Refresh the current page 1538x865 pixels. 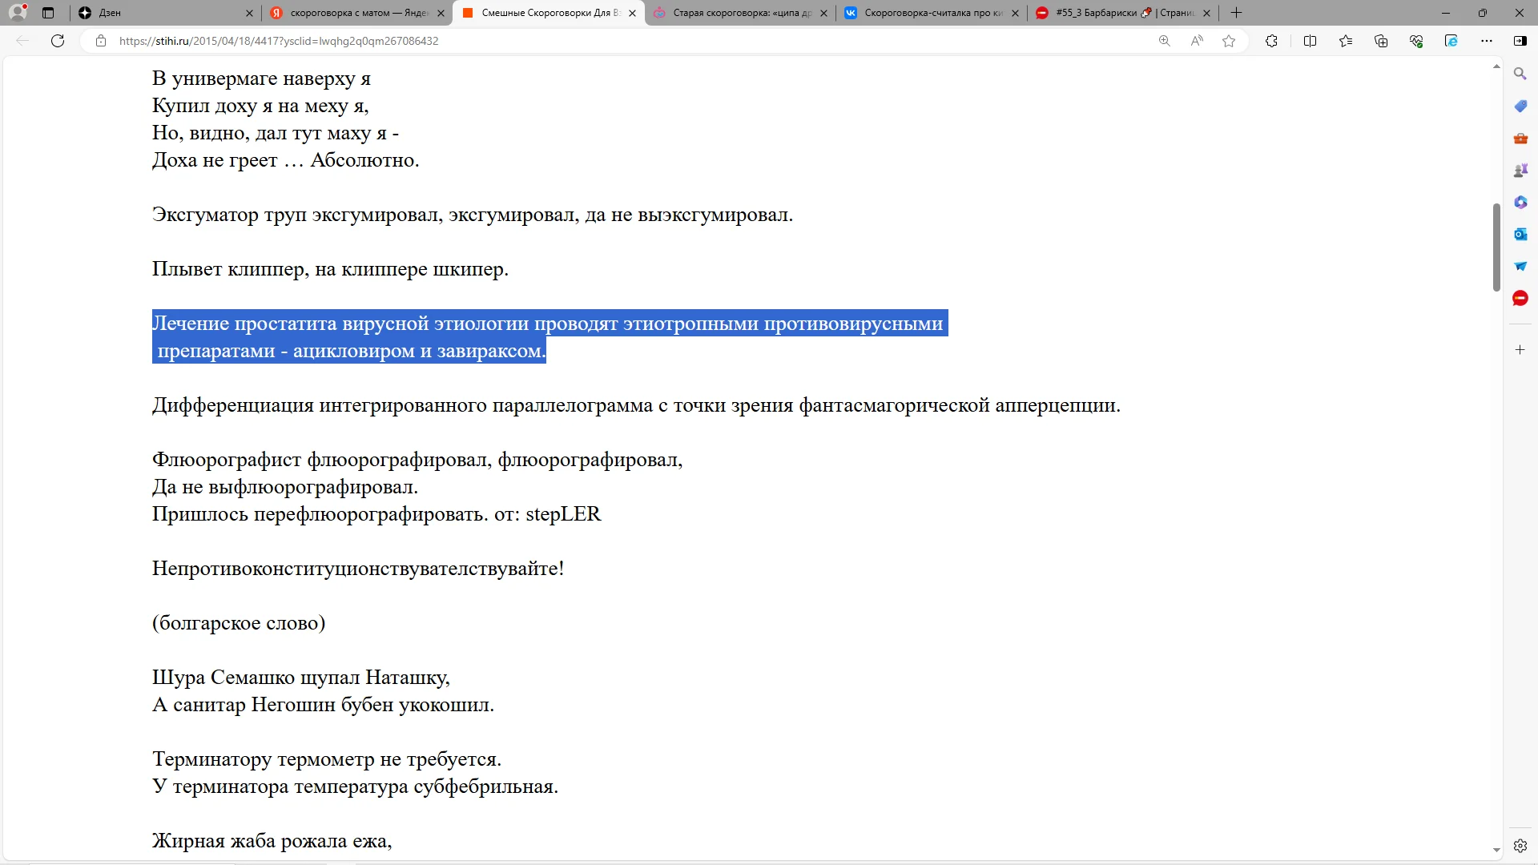click(57, 41)
